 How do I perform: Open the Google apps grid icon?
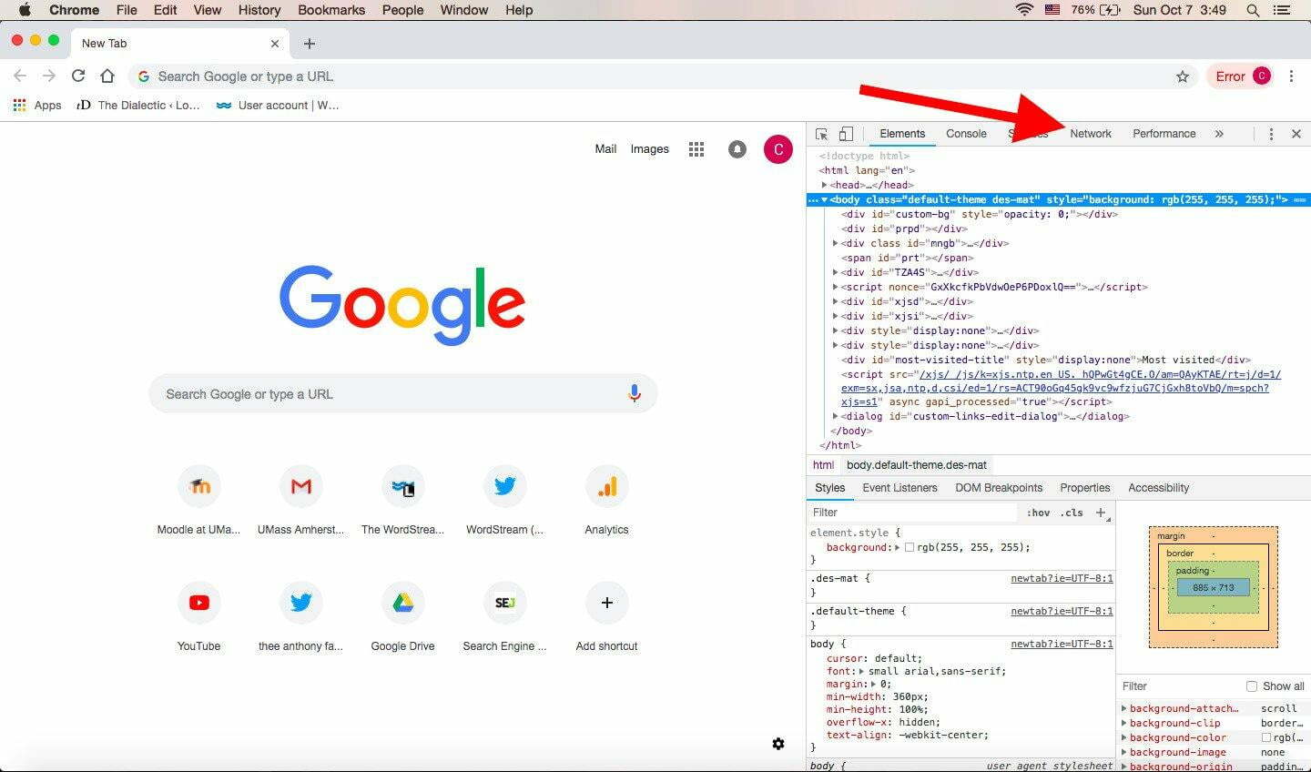coord(696,148)
